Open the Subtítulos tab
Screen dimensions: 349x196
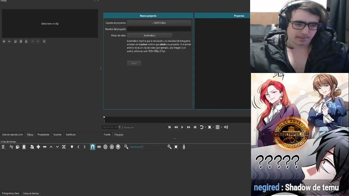pyautogui.click(x=71, y=135)
